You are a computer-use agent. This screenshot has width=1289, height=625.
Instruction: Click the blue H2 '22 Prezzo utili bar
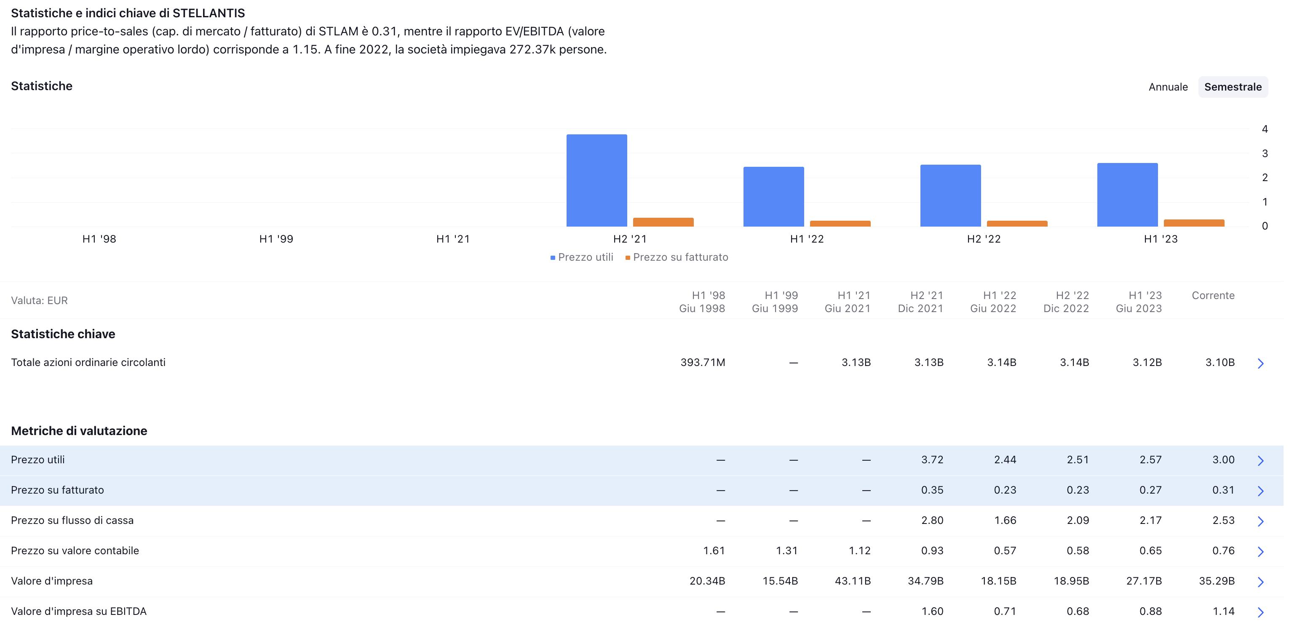click(x=950, y=195)
